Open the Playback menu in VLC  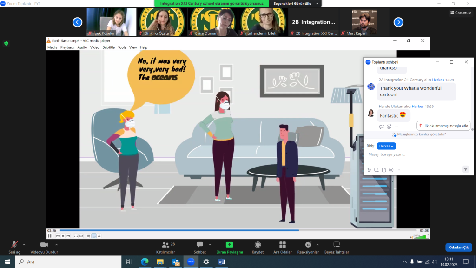click(x=67, y=47)
